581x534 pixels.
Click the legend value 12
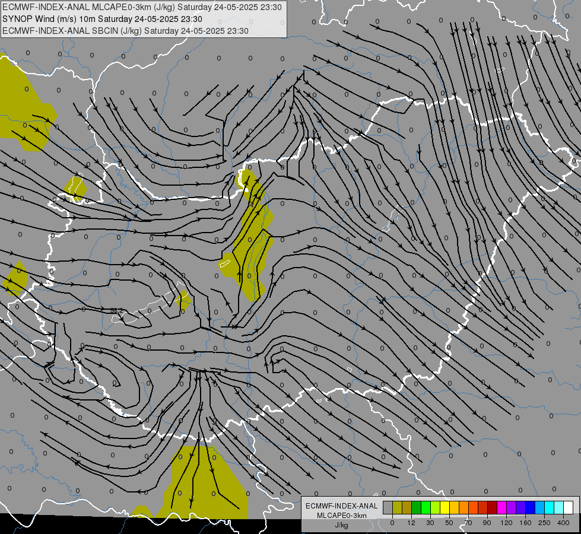tap(411, 523)
